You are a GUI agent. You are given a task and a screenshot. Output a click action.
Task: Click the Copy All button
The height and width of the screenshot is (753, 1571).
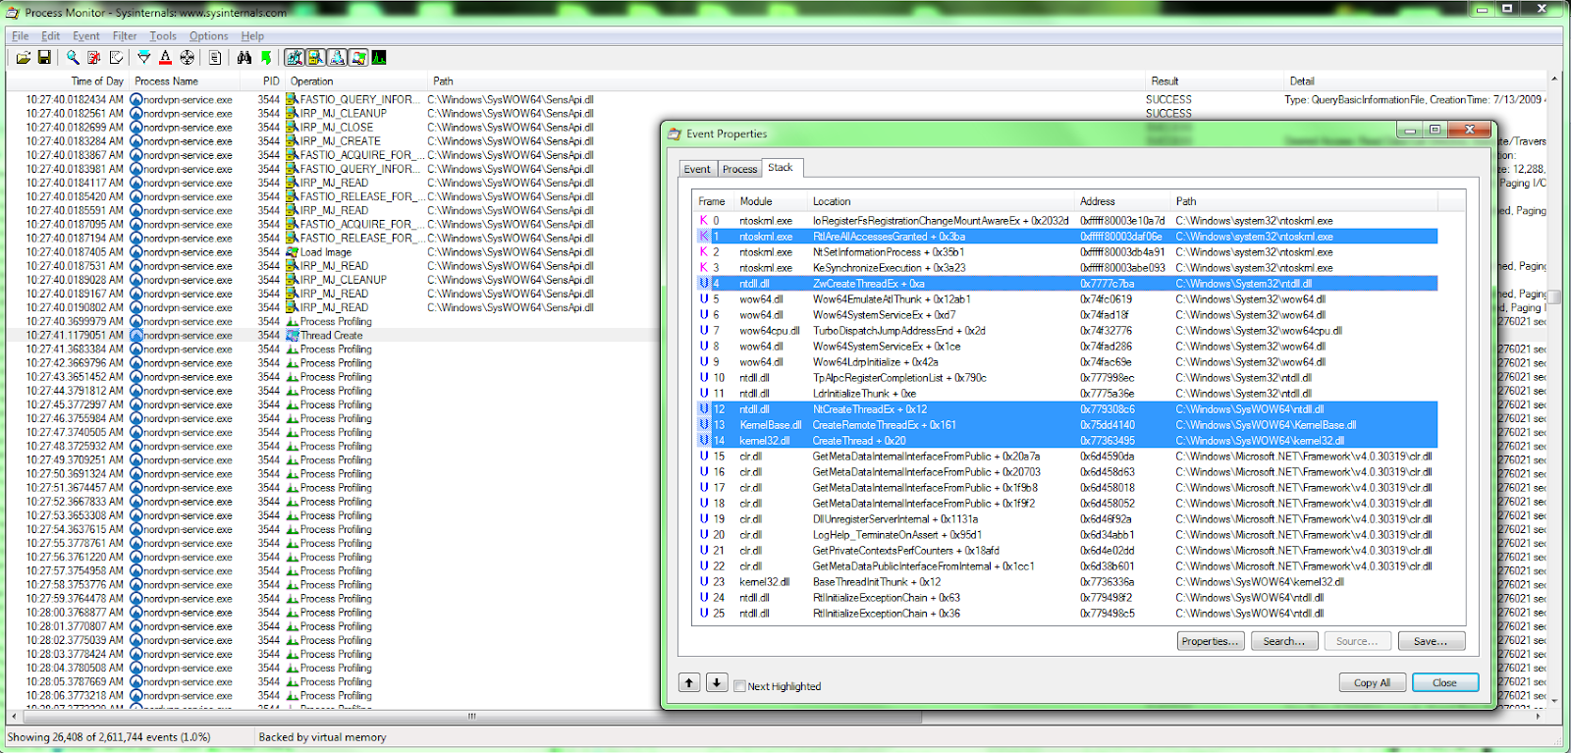(1372, 682)
